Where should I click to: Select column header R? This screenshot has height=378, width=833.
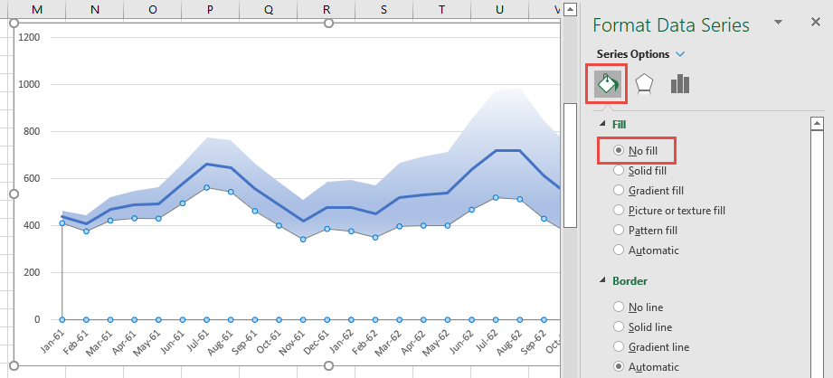[327, 10]
